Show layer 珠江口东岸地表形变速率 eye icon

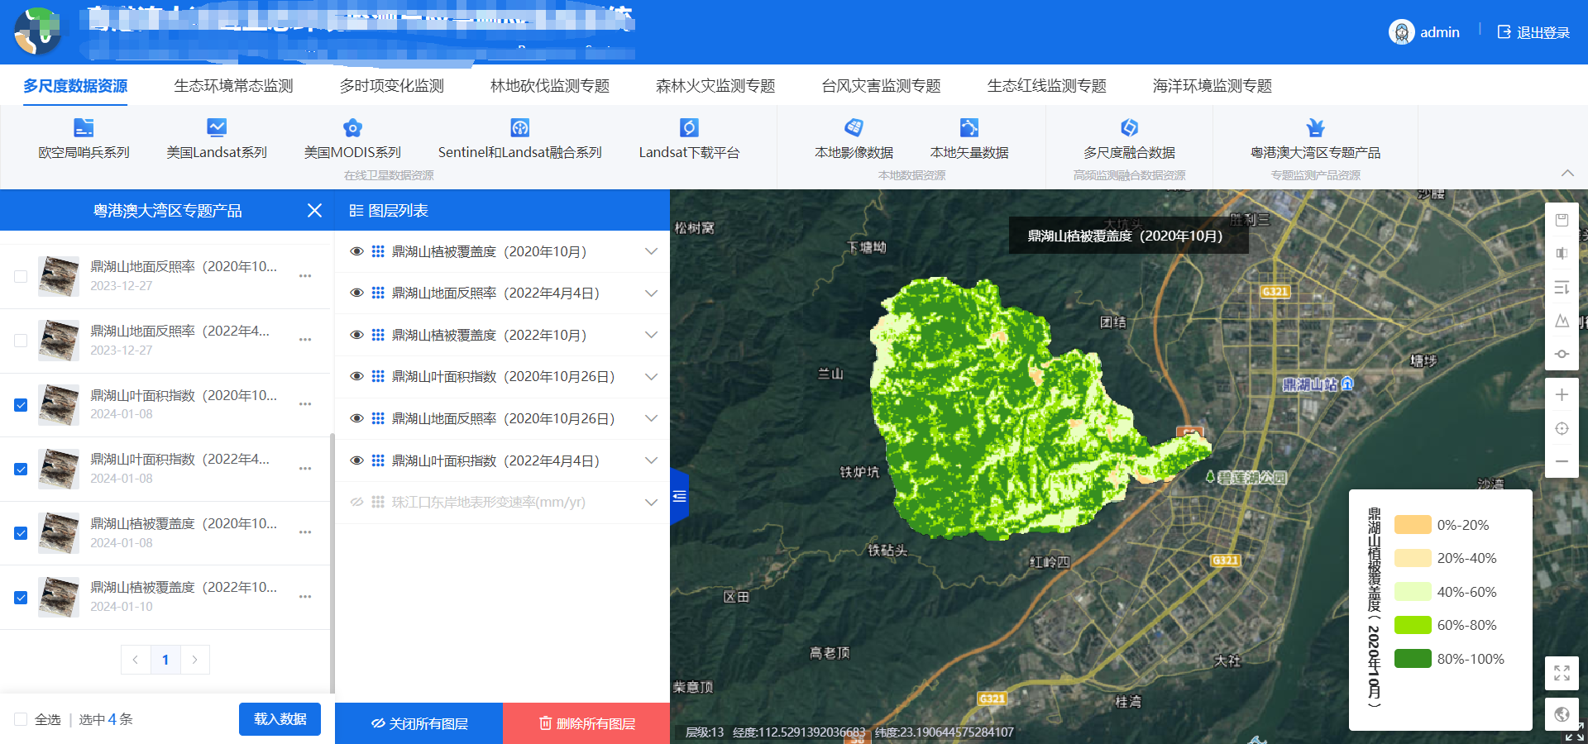click(356, 502)
